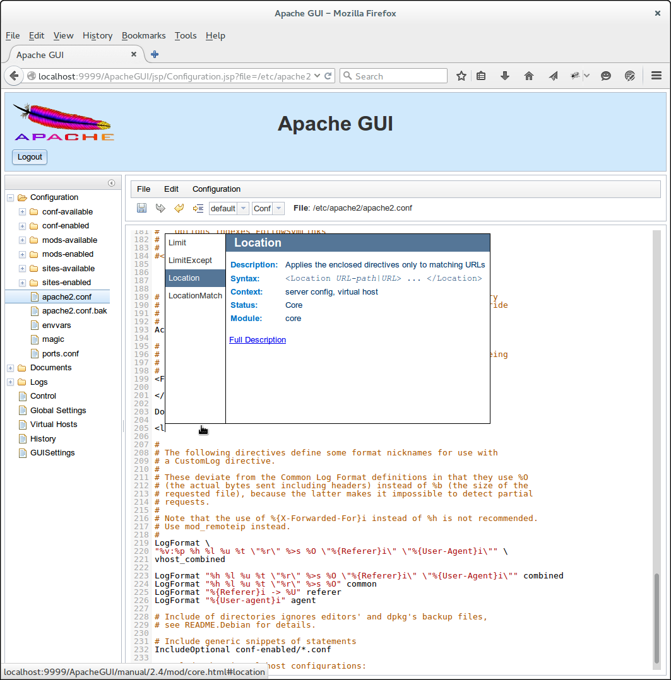Click the page reload icon in address bar
671x680 pixels.
pos(327,76)
